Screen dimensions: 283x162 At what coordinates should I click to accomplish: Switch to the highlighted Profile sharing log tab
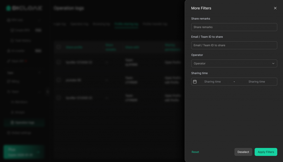(x=126, y=24)
